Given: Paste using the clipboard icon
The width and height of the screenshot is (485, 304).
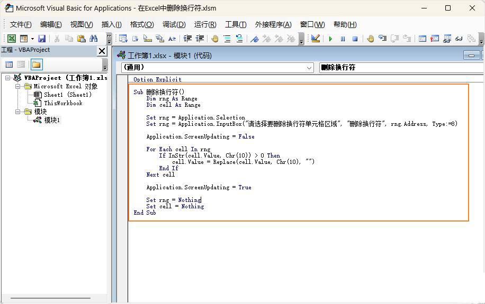Looking at the screenshot, I should [82, 38].
